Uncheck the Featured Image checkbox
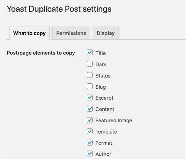The image size is (186, 159). 90,120
